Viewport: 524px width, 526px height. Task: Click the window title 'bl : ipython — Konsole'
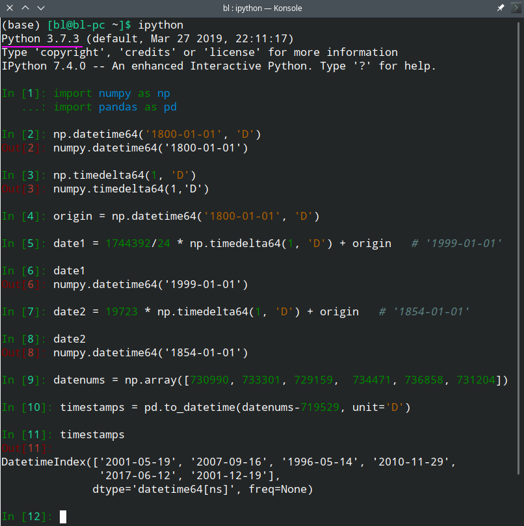[262, 8]
